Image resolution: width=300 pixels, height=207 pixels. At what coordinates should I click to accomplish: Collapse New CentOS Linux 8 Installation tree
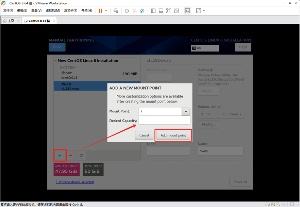tap(56, 61)
